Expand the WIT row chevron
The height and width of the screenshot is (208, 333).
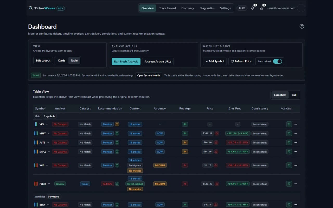[47, 165]
